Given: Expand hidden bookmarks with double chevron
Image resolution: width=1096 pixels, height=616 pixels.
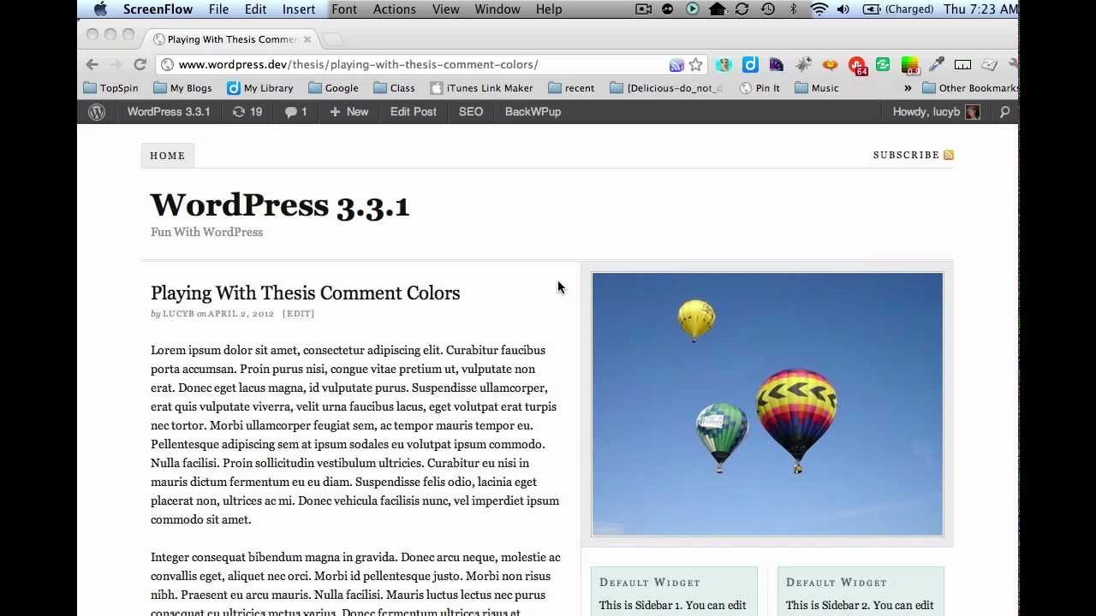Looking at the screenshot, I should 908,87.
